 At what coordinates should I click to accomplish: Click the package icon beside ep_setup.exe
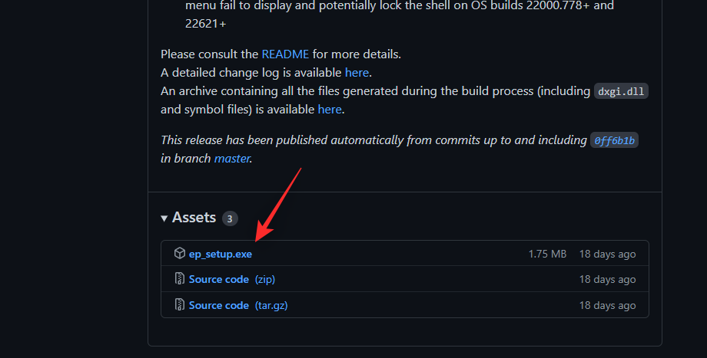point(179,254)
